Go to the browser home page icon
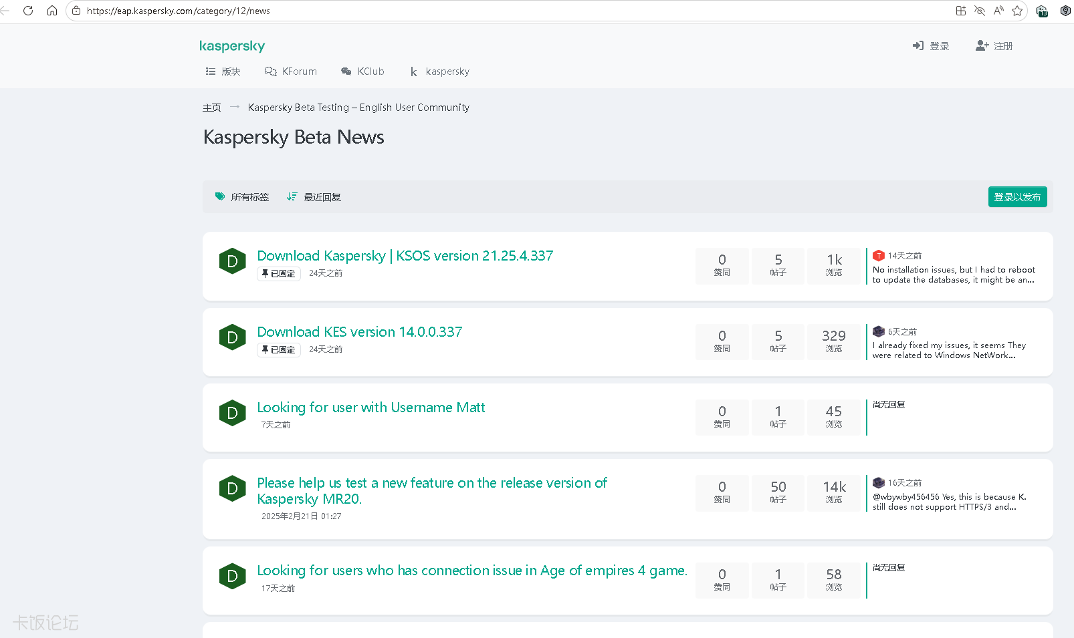The width and height of the screenshot is (1074, 638). tap(52, 11)
